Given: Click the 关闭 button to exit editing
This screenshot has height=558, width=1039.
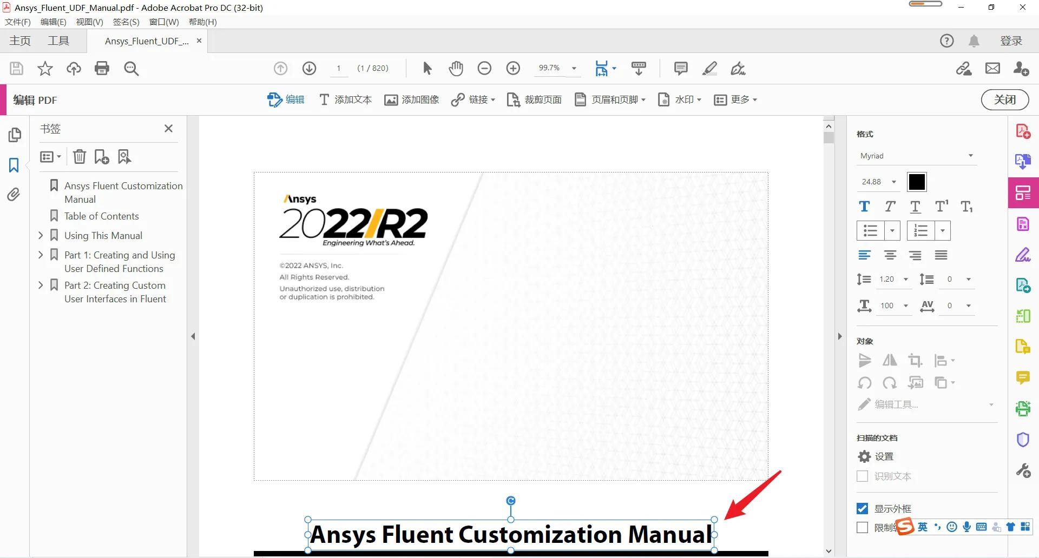Looking at the screenshot, I should [1005, 100].
